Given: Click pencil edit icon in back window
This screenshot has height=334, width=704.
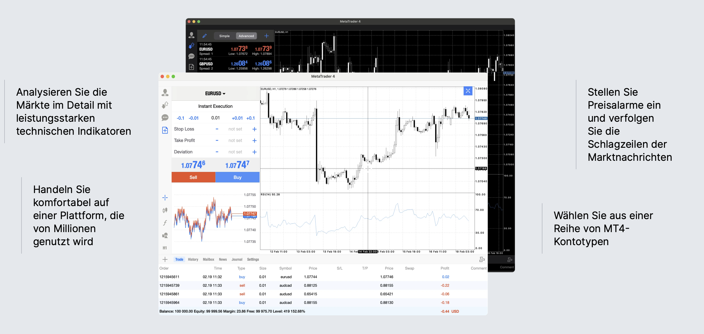Looking at the screenshot, I should [205, 36].
